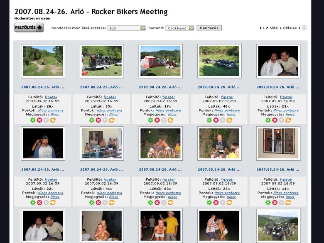Click the orange refresh icon under the tent photo
The image size is (324, 243).
click(x=170, y=120)
